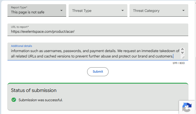Click inside the Additional details textarea
This screenshot has width=196, height=114.
[x=95, y=54]
